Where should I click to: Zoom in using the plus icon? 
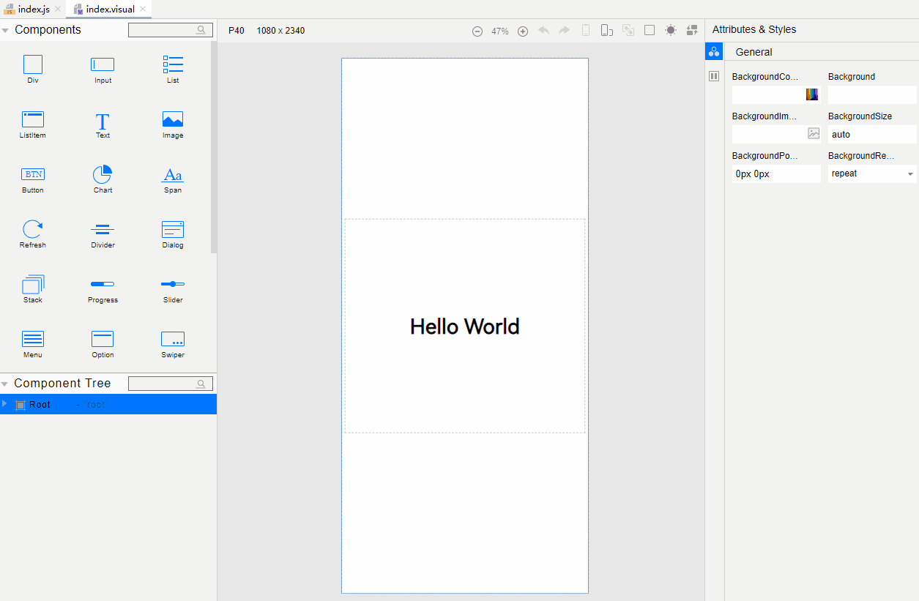(x=523, y=31)
